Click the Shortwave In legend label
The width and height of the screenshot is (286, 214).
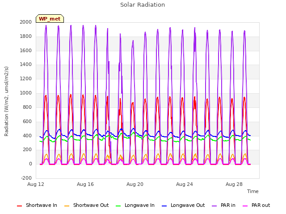(42, 205)
